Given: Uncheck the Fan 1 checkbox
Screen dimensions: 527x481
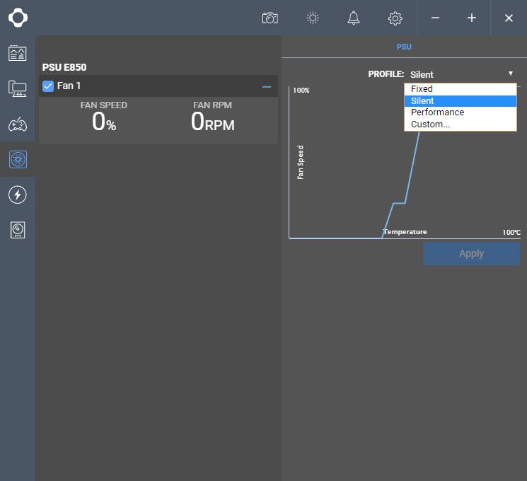Looking at the screenshot, I should 48,86.
